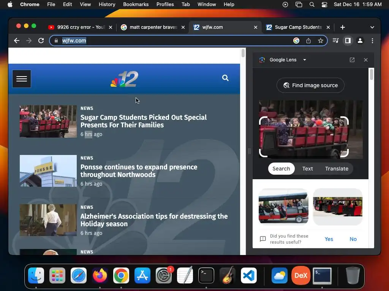Click Find image source button
Screen dimensions: 389x291
tap(310, 85)
